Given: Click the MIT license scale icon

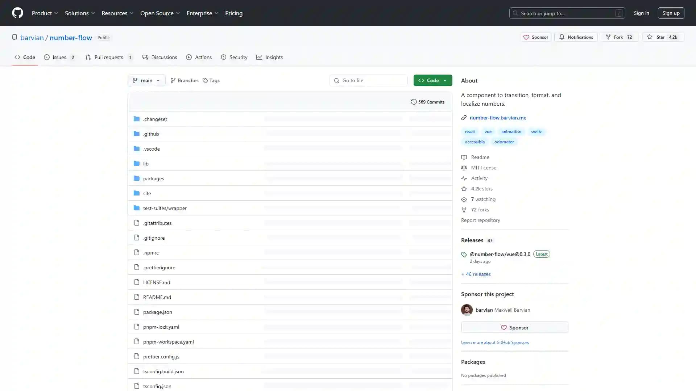Looking at the screenshot, I should pyautogui.click(x=464, y=168).
